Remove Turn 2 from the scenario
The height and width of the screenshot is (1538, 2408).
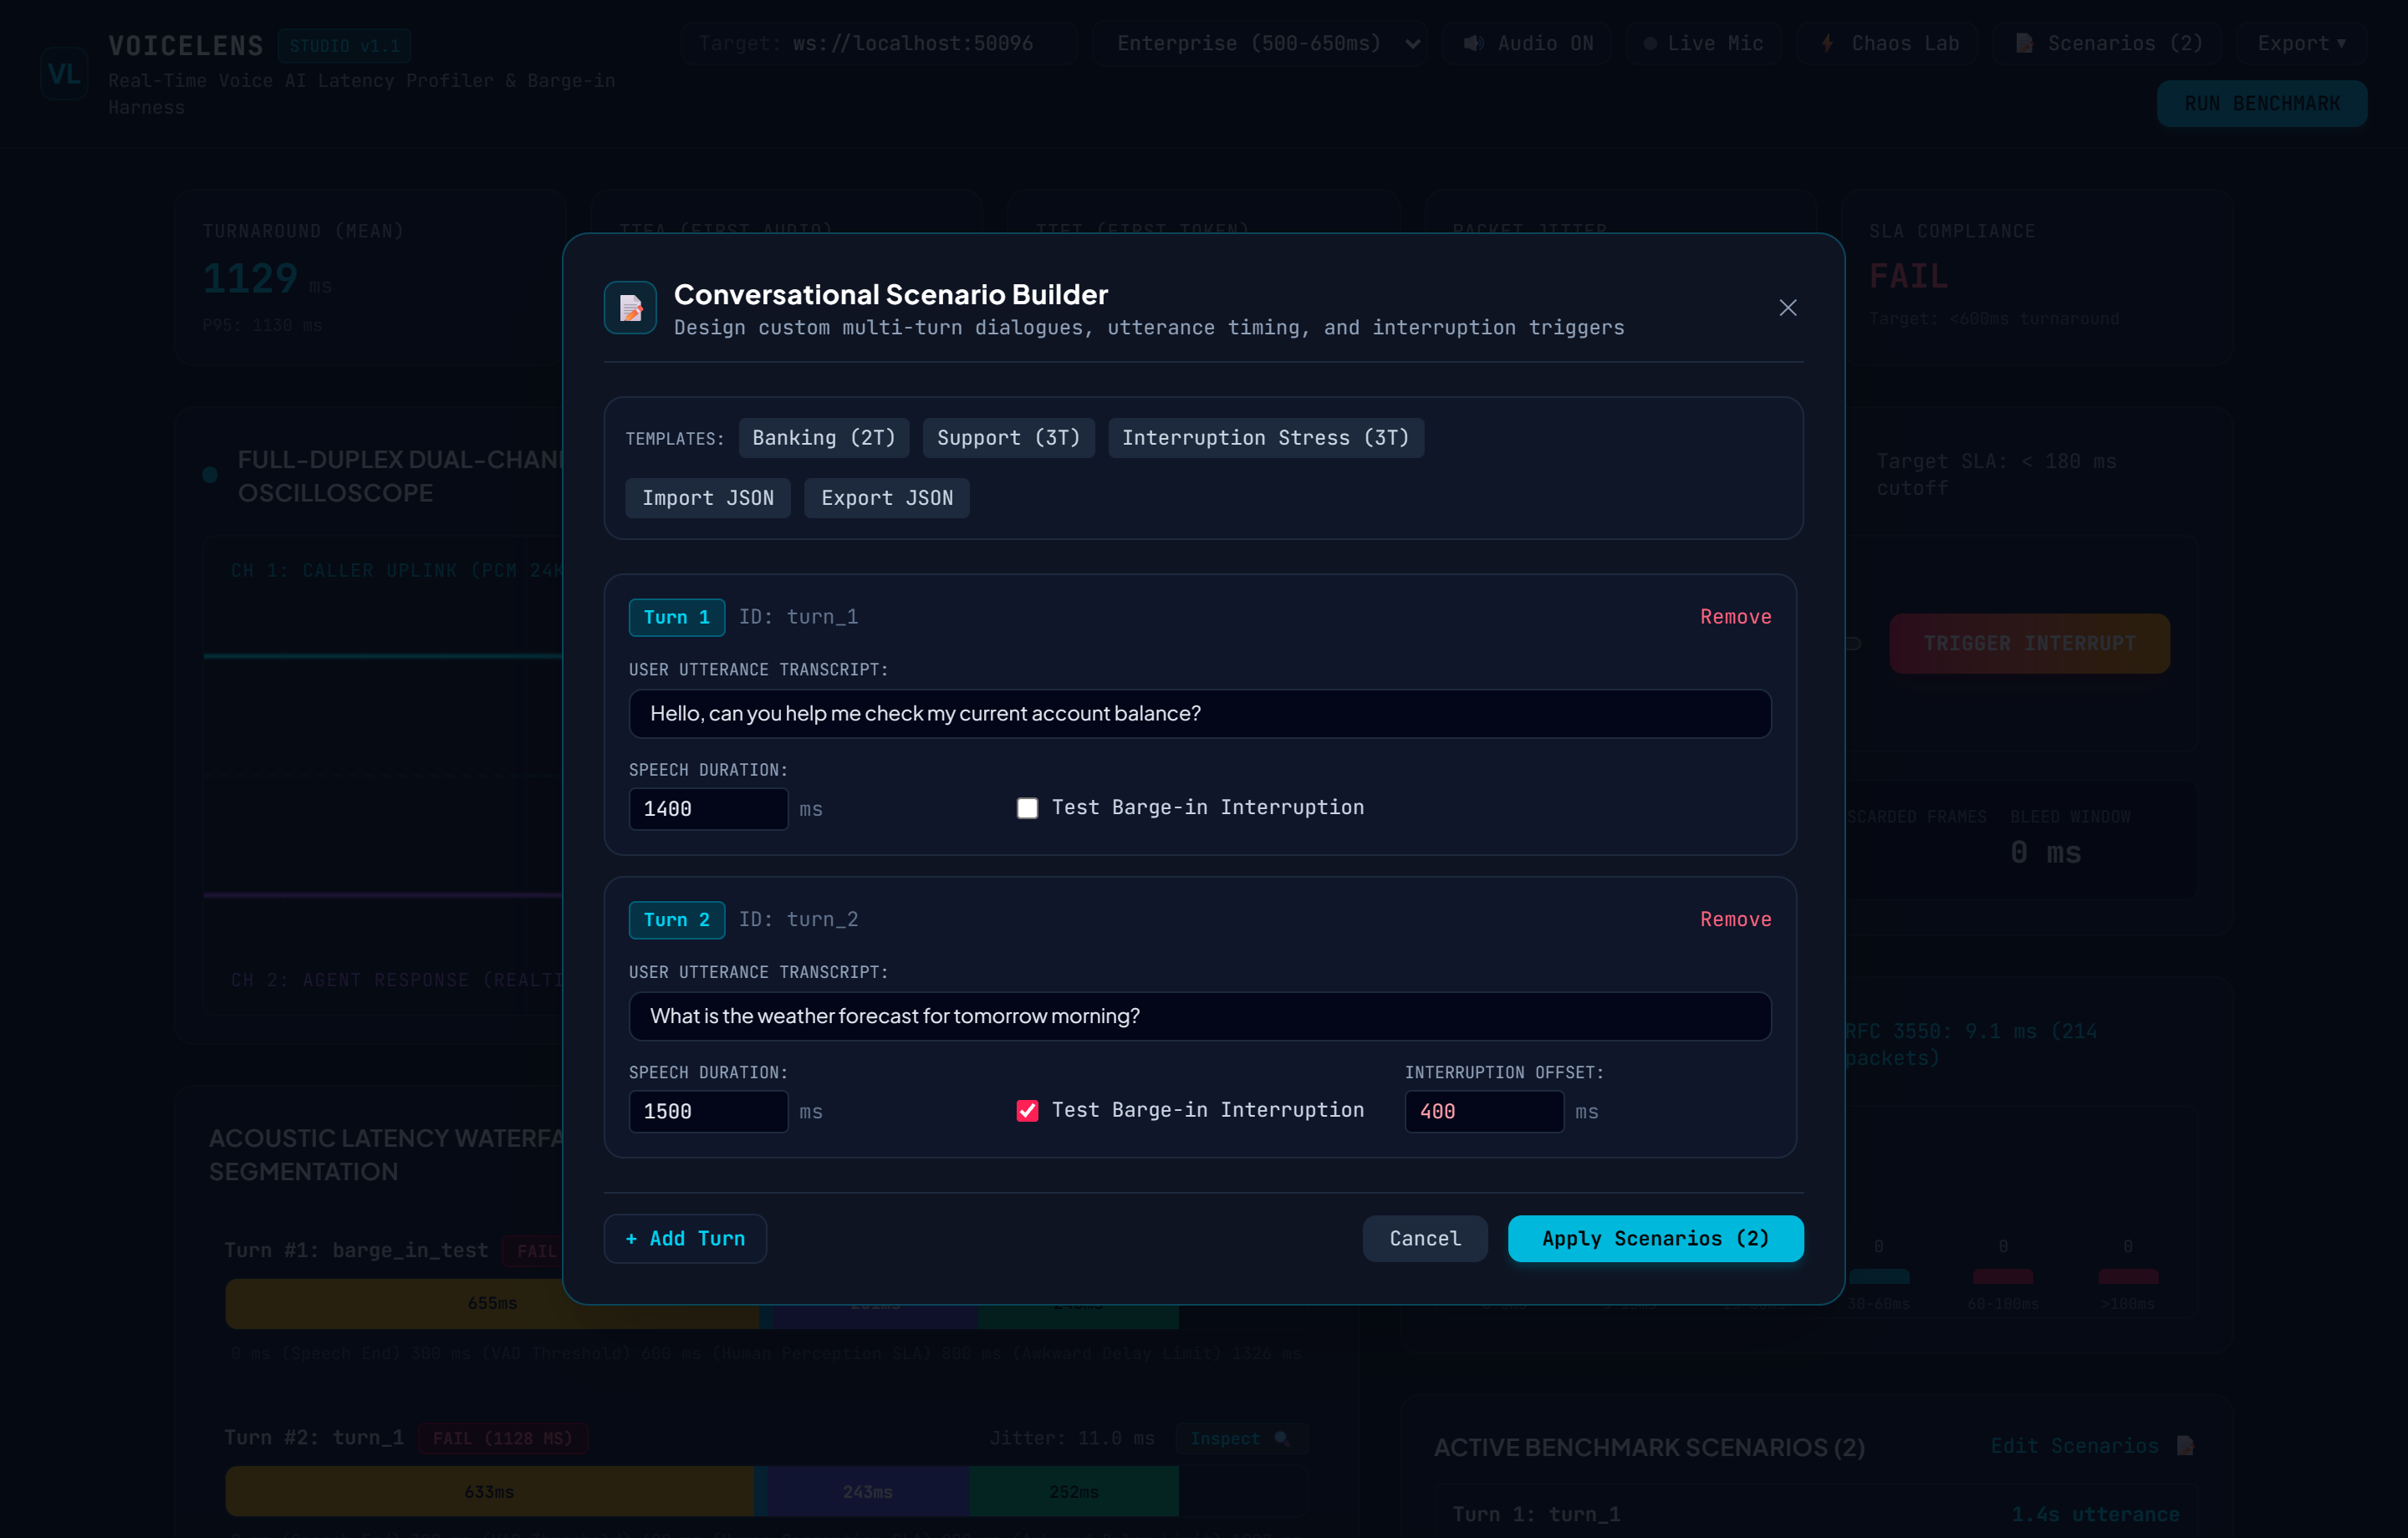click(1735, 920)
